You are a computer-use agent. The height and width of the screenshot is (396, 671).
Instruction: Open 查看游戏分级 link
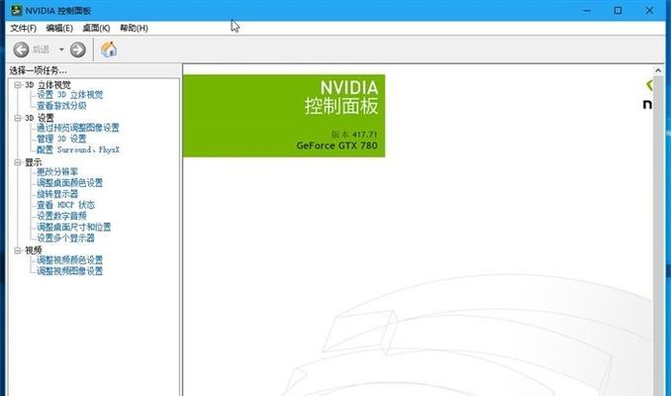(61, 105)
